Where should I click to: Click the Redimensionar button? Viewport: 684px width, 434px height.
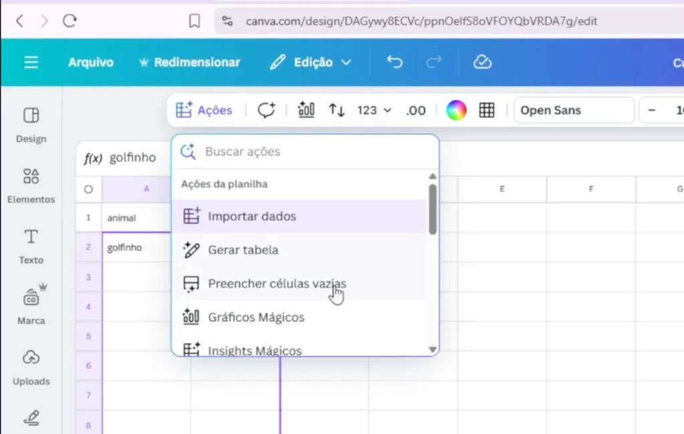point(189,62)
